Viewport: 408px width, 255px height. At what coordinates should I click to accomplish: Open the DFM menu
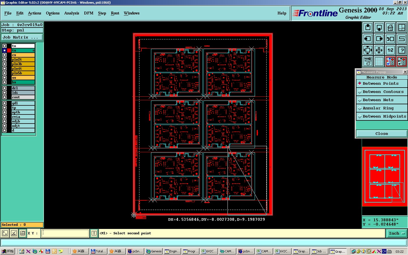[89, 13]
